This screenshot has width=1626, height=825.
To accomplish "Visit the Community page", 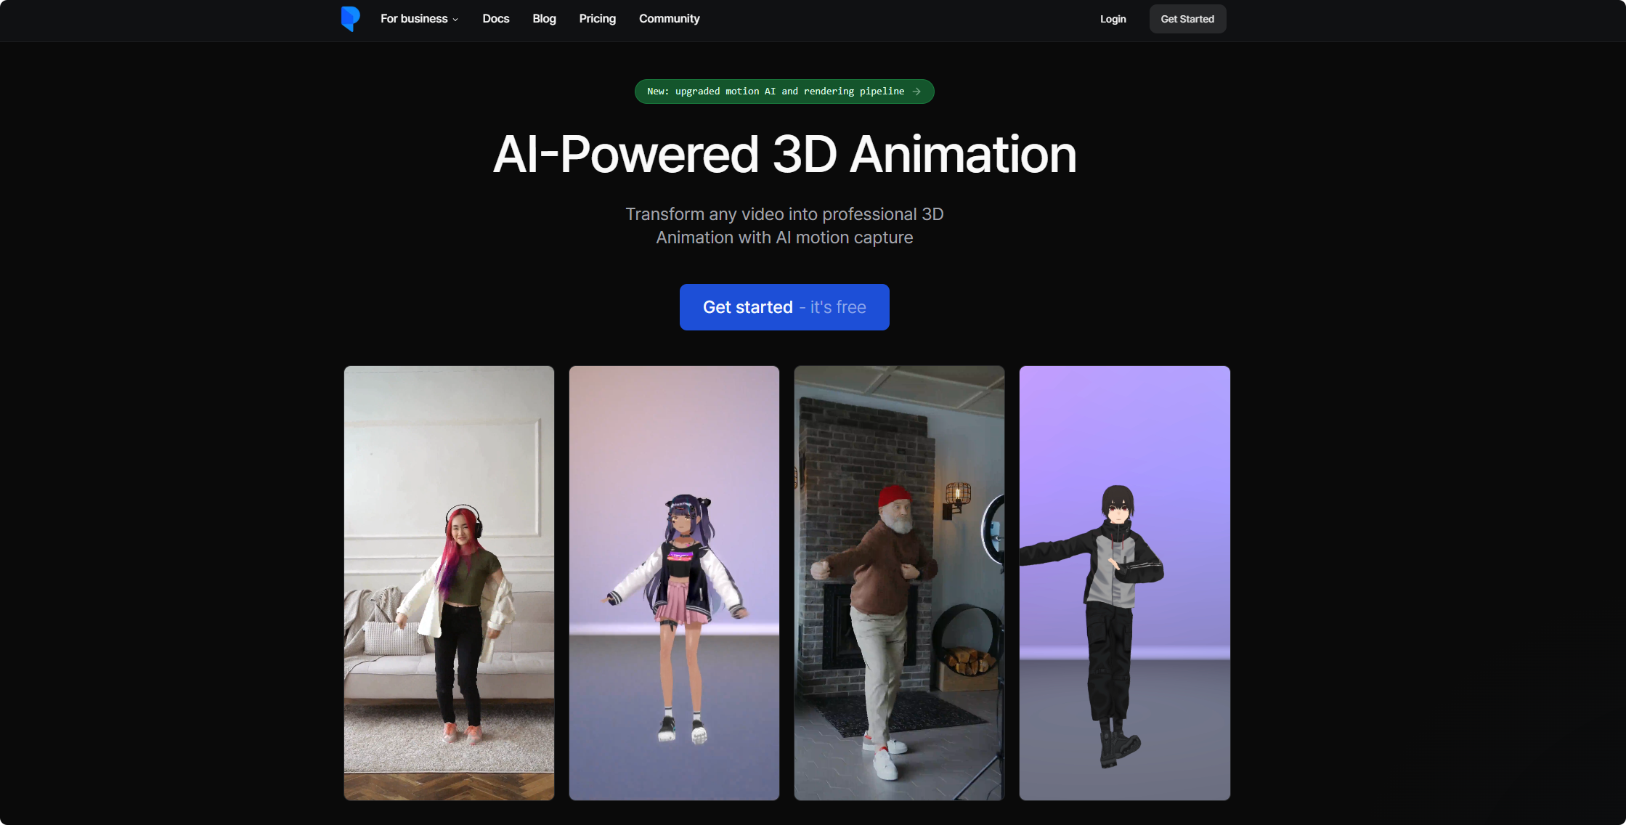I will click(x=669, y=19).
